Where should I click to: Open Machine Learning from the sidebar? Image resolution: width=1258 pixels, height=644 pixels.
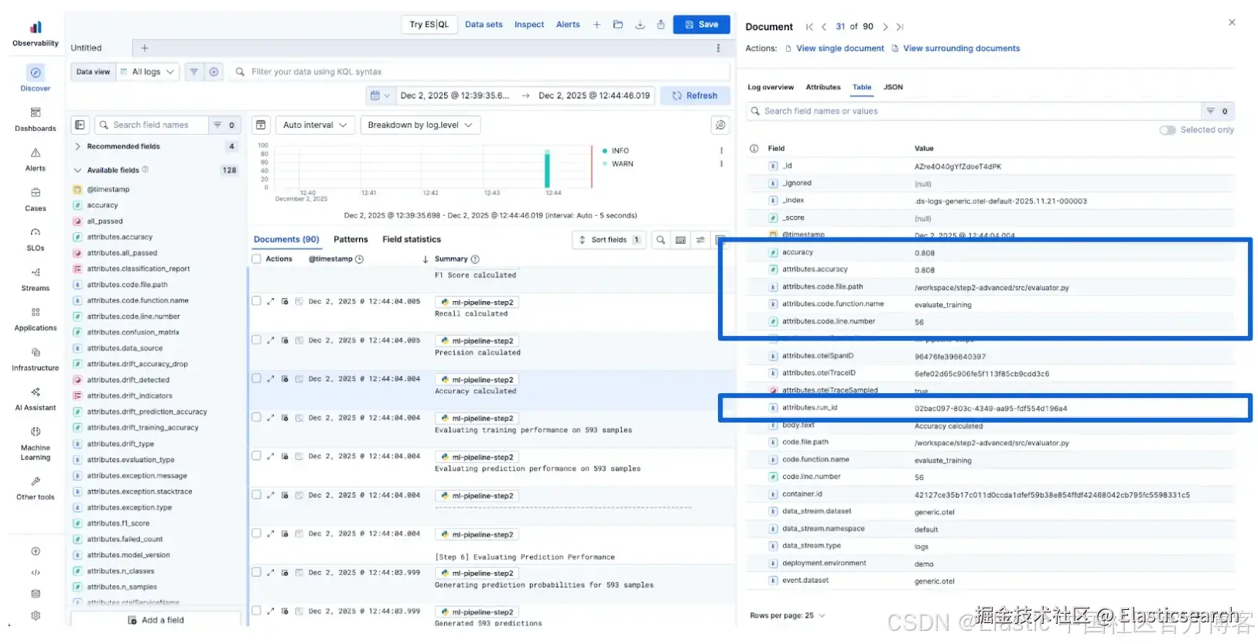click(x=36, y=432)
